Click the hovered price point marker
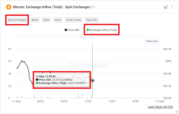The image size is (179, 114). tap(92, 81)
